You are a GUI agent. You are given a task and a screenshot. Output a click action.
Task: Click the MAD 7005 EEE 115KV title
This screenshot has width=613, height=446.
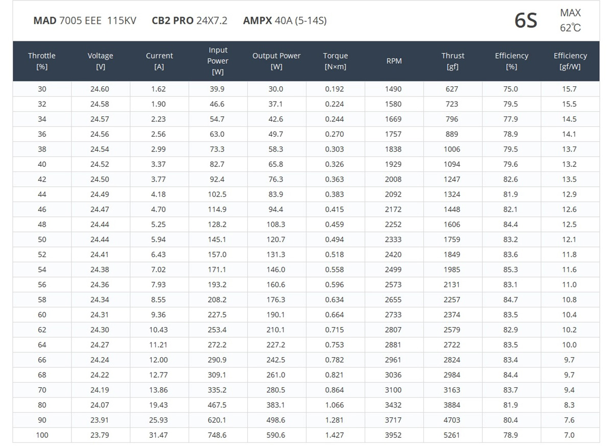(x=85, y=21)
